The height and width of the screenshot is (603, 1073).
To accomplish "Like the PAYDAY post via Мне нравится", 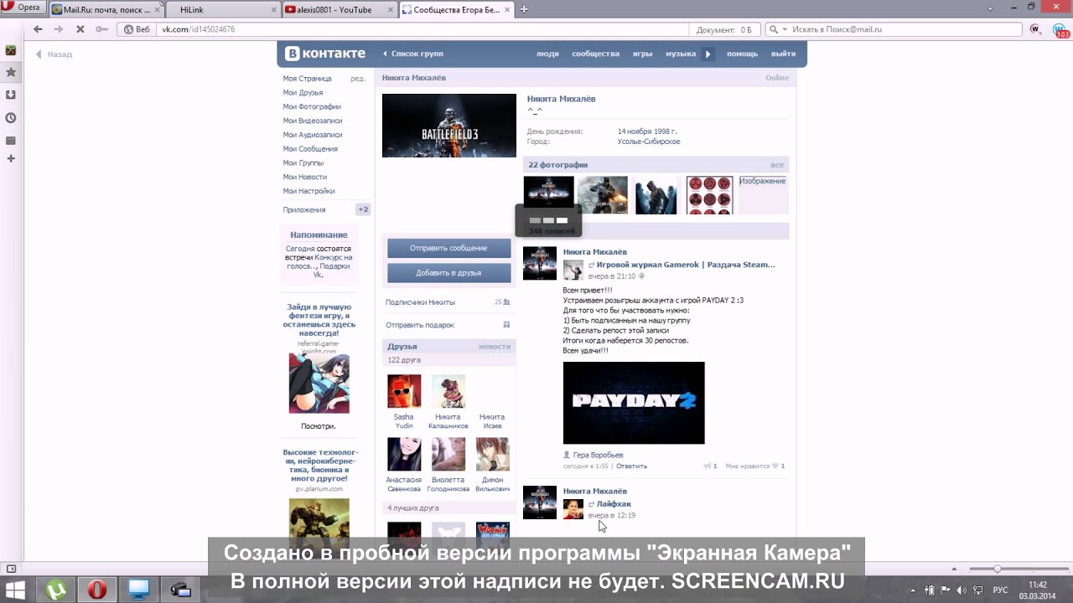I will tap(755, 466).
